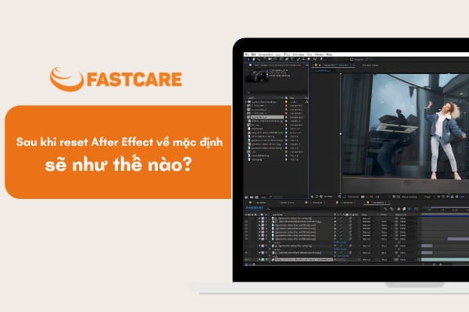The height and width of the screenshot is (312, 469).
Task: Toggle expand layer switches pane button bottom-left
Action: tap(246, 264)
